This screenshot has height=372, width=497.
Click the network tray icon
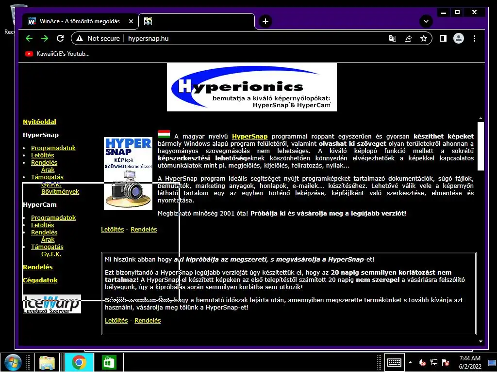433,362
